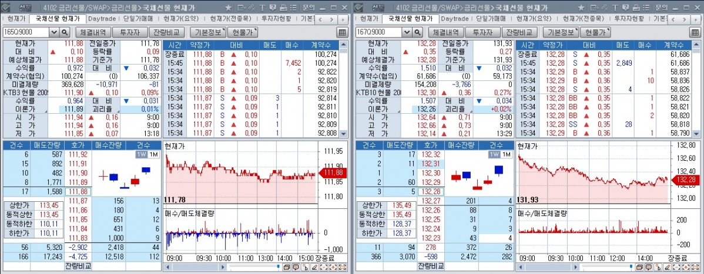Click the grid layout icon in left window toolbar
Image resolution: width=704 pixels, height=274 pixels.
click(342, 32)
